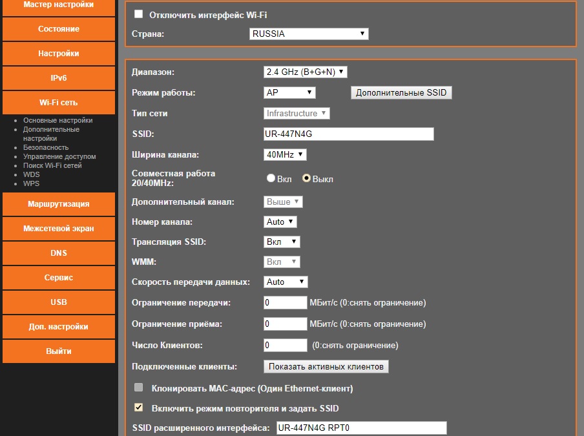The width and height of the screenshot is (584, 436).
Task: Focus the Число Клиентов input field
Action: click(x=286, y=345)
